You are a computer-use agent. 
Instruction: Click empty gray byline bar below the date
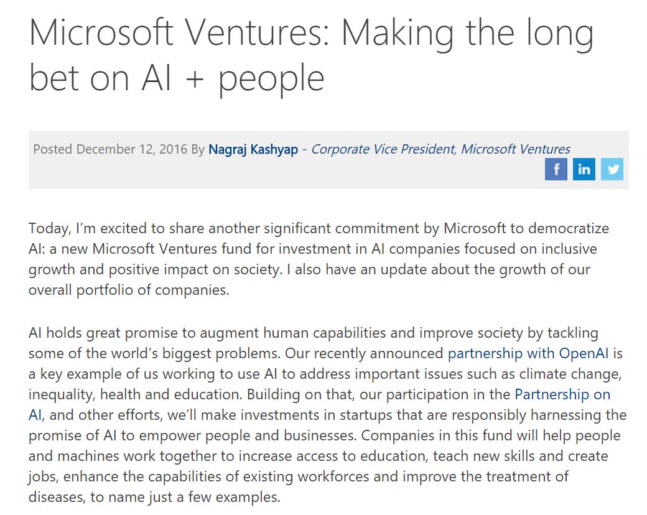[x=285, y=174]
